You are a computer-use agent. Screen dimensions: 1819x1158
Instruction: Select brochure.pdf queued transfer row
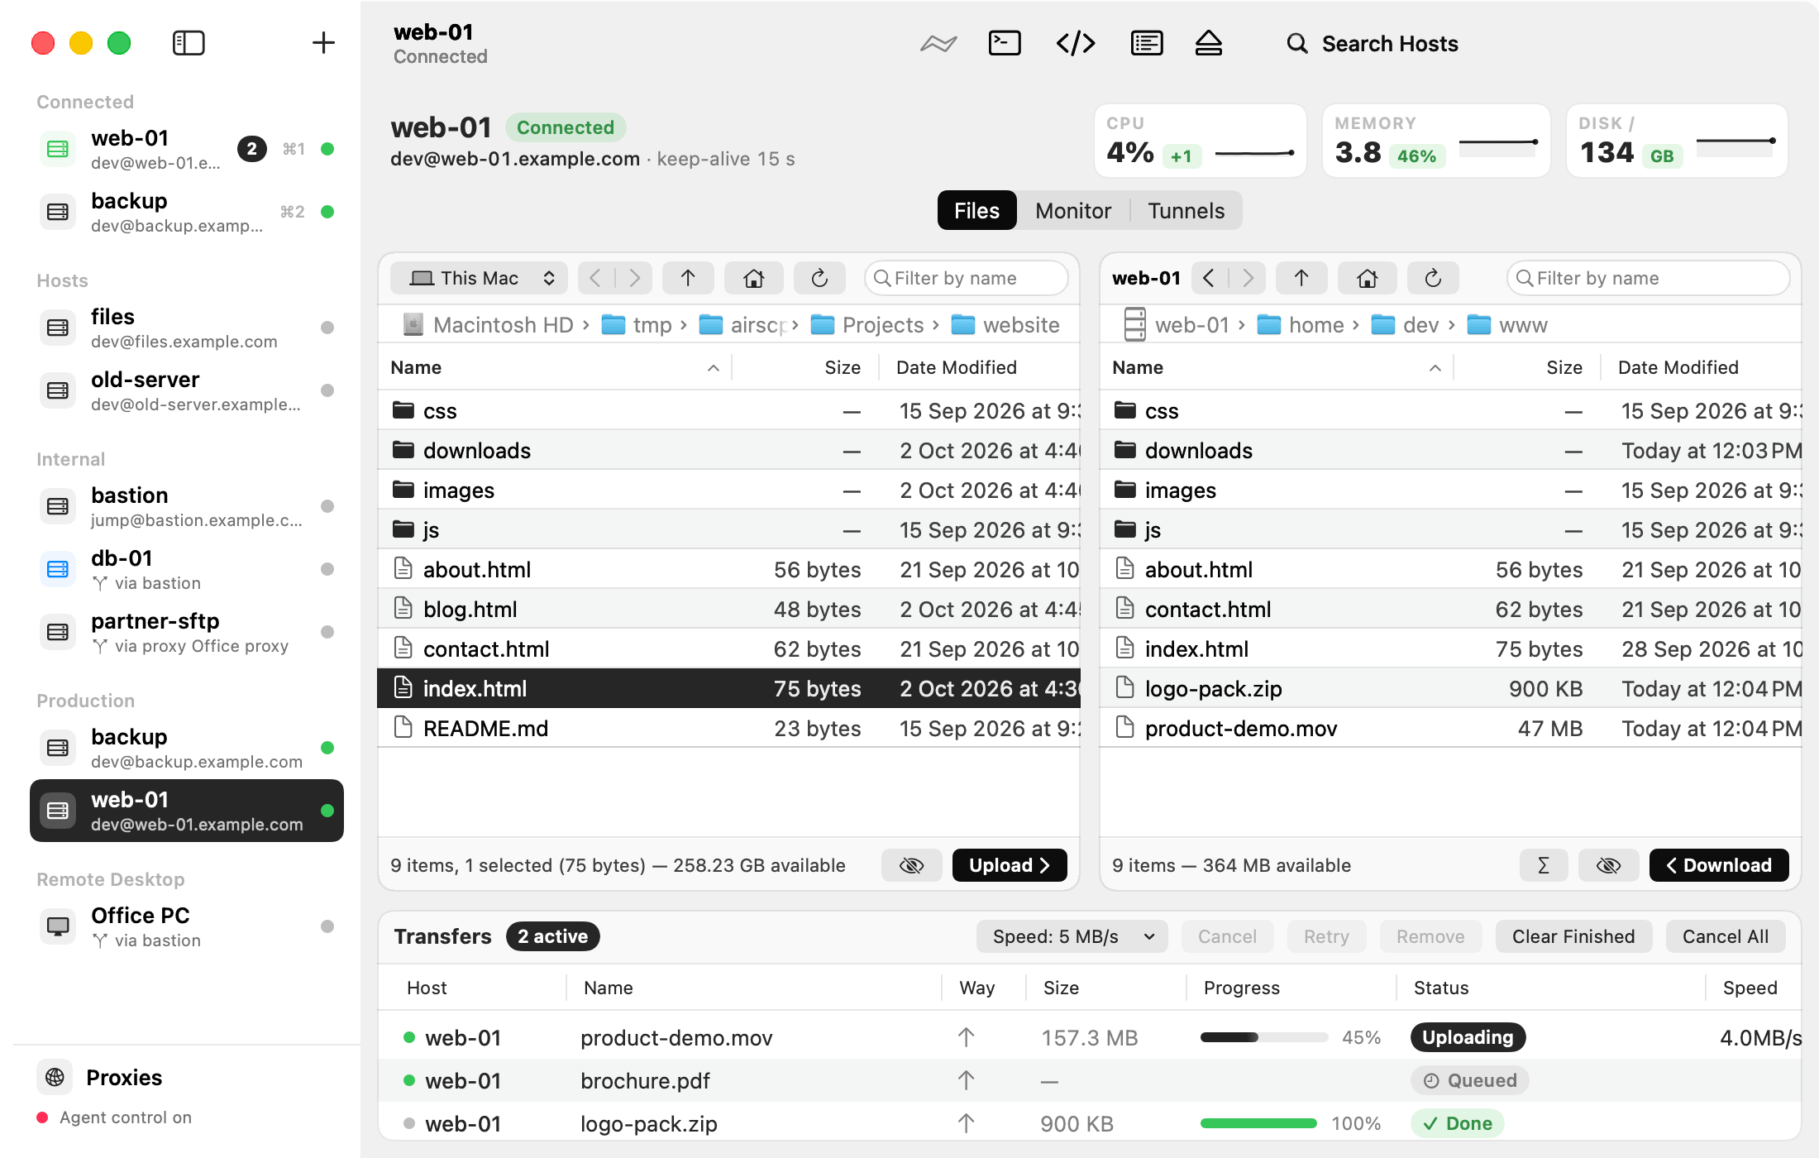pos(1089,1080)
